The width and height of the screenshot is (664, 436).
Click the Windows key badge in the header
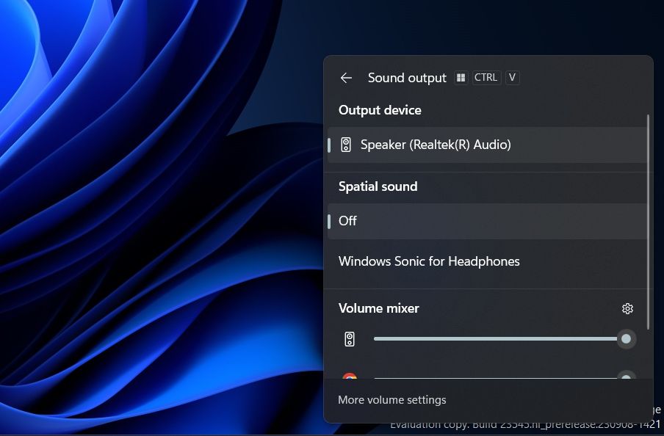click(x=461, y=77)
